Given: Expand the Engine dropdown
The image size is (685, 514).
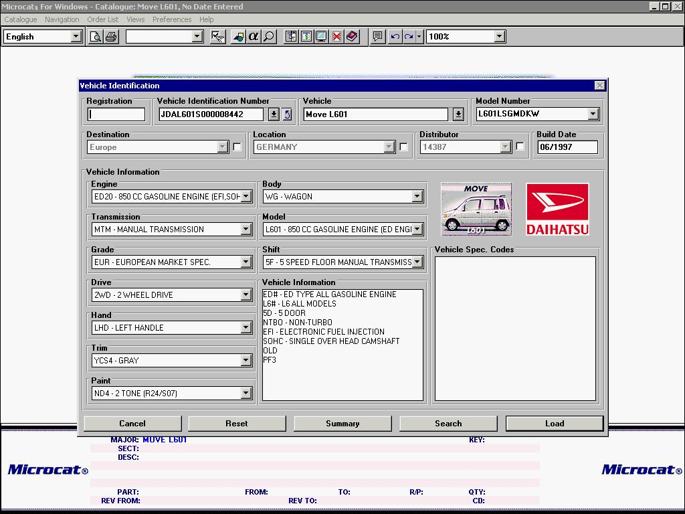Looking at the screenshot, I should 246,197.
